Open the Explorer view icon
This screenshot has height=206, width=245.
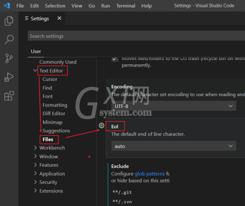click(9, 21)
